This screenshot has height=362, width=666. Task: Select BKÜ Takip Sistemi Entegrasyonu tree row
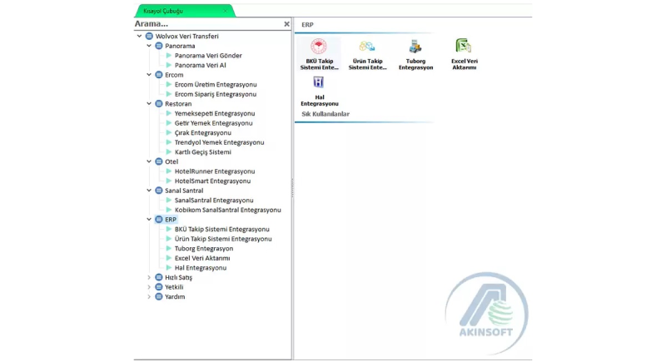(221, 229)
